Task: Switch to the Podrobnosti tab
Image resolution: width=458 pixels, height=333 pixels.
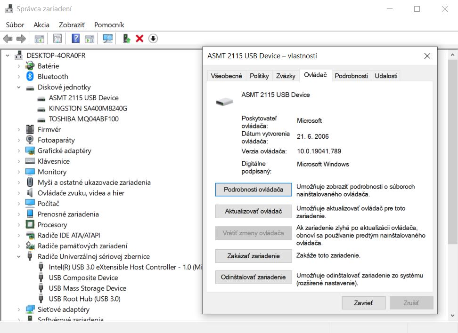Action: coord(351,76)
